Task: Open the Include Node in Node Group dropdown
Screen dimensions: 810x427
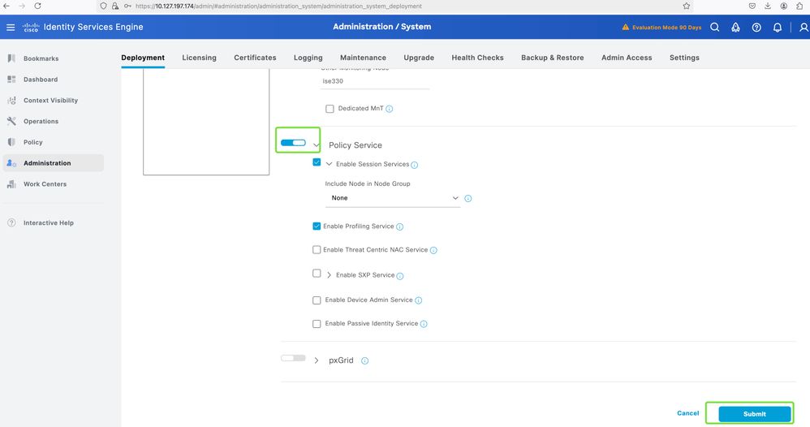Action: [x=393, y=198]
